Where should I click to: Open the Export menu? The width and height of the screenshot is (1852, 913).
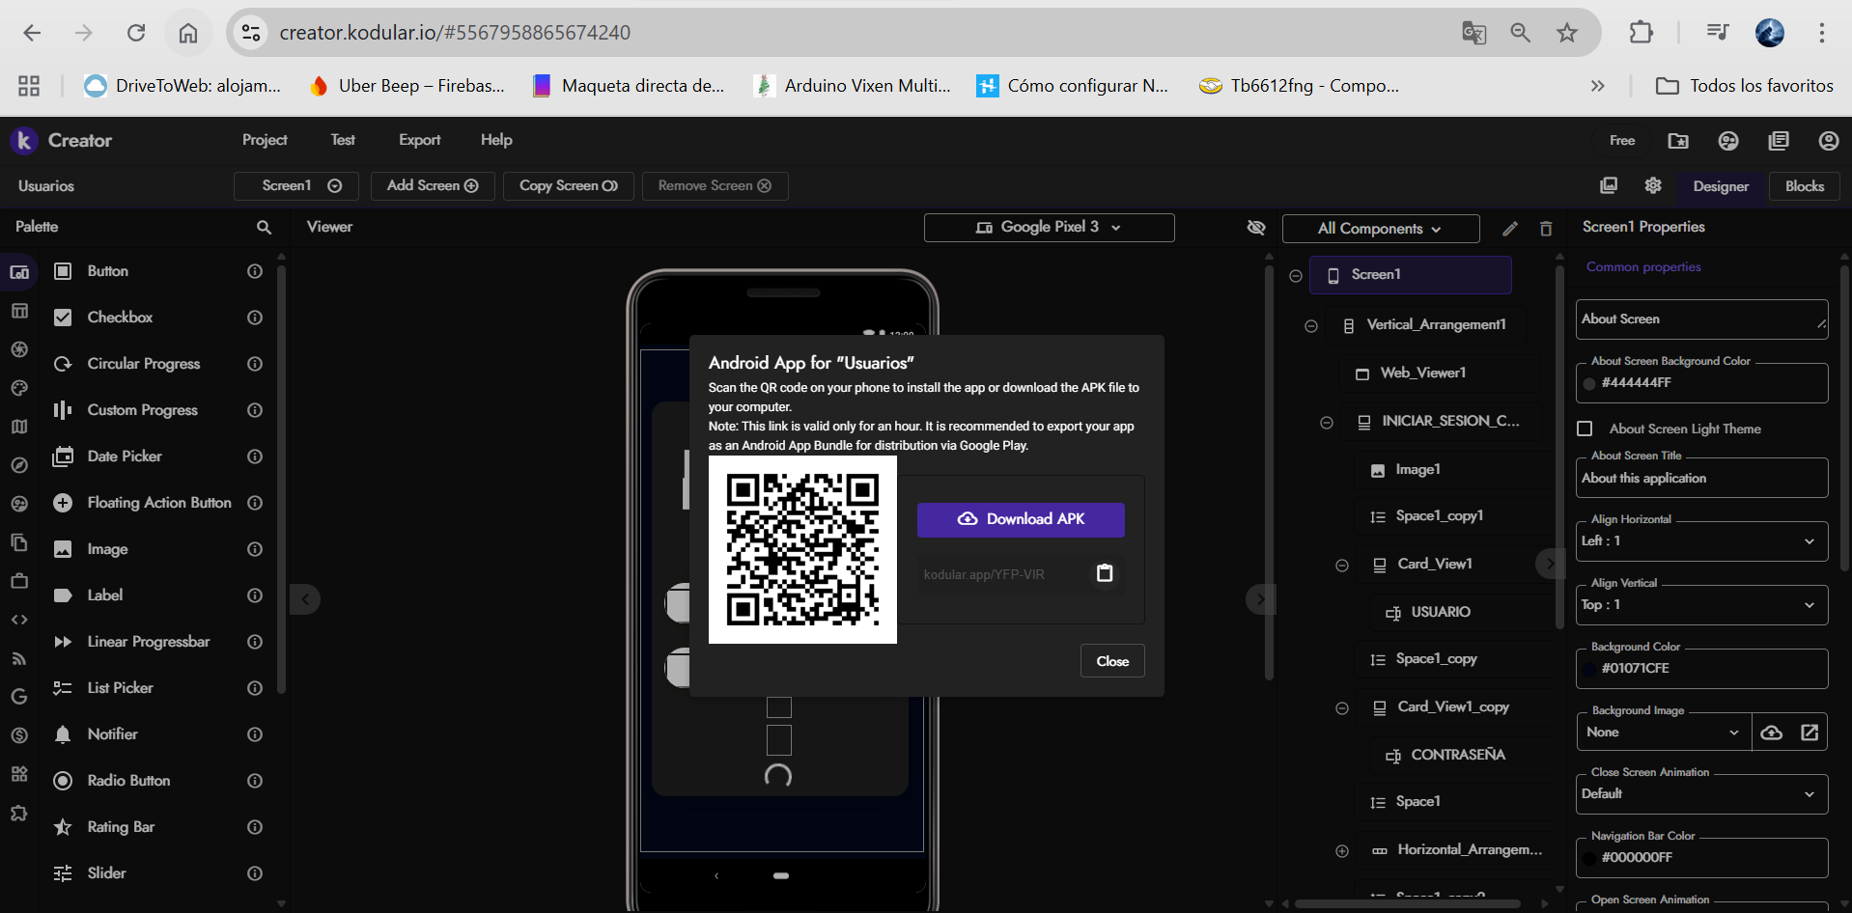(x=419, y=140)
